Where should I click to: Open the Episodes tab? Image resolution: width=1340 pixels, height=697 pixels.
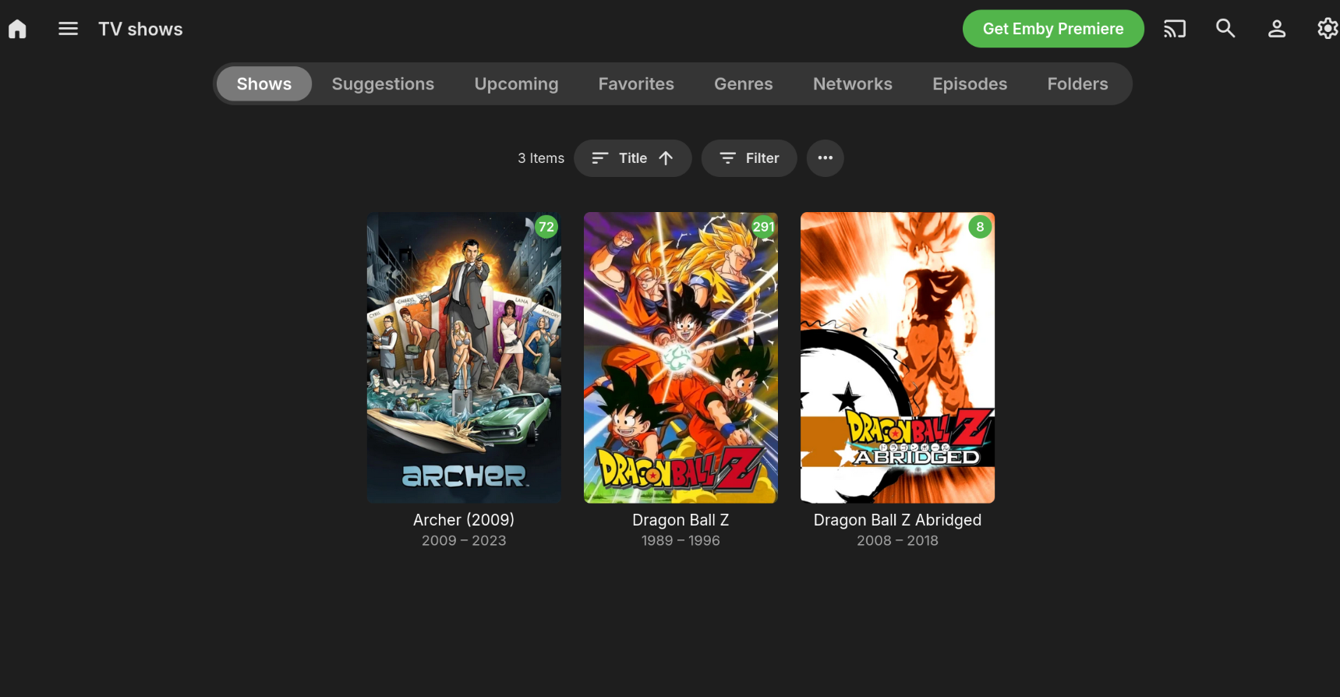coord(970,84)
